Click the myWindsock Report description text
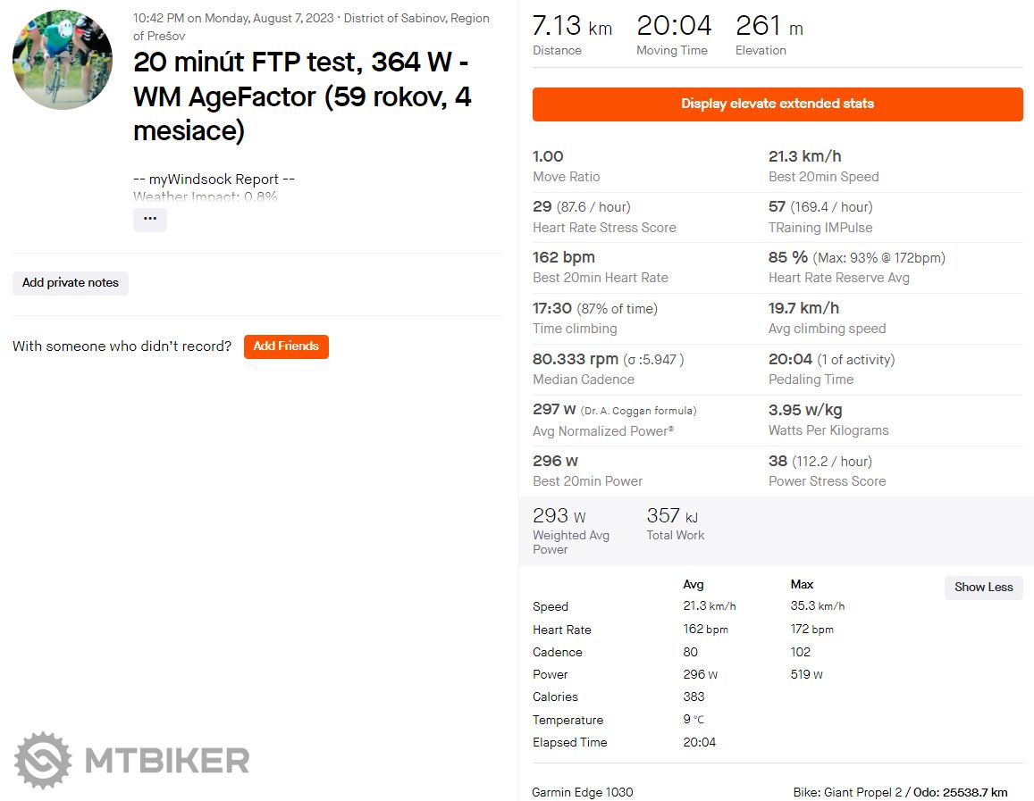This screenshot has width=1034, height=801. (x=214, y=179)
